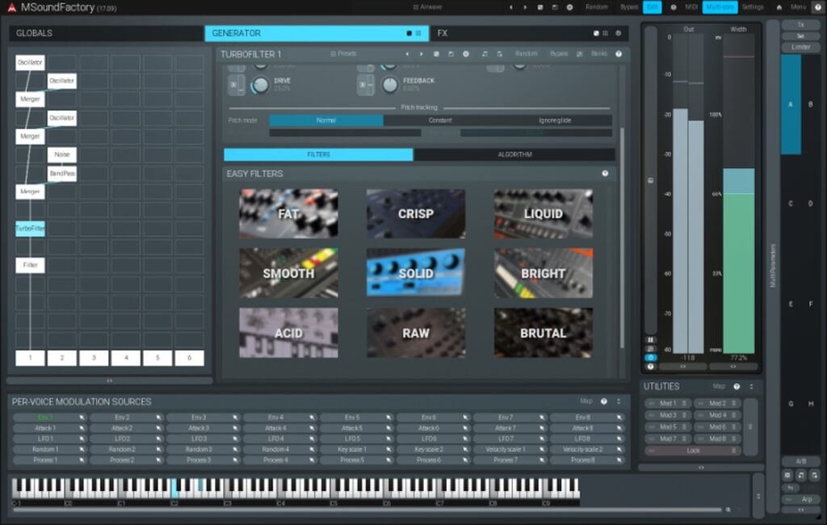Click the Env 2 learn arrow icon
Screen dimensions: 827x525
(x=158, y=418)
